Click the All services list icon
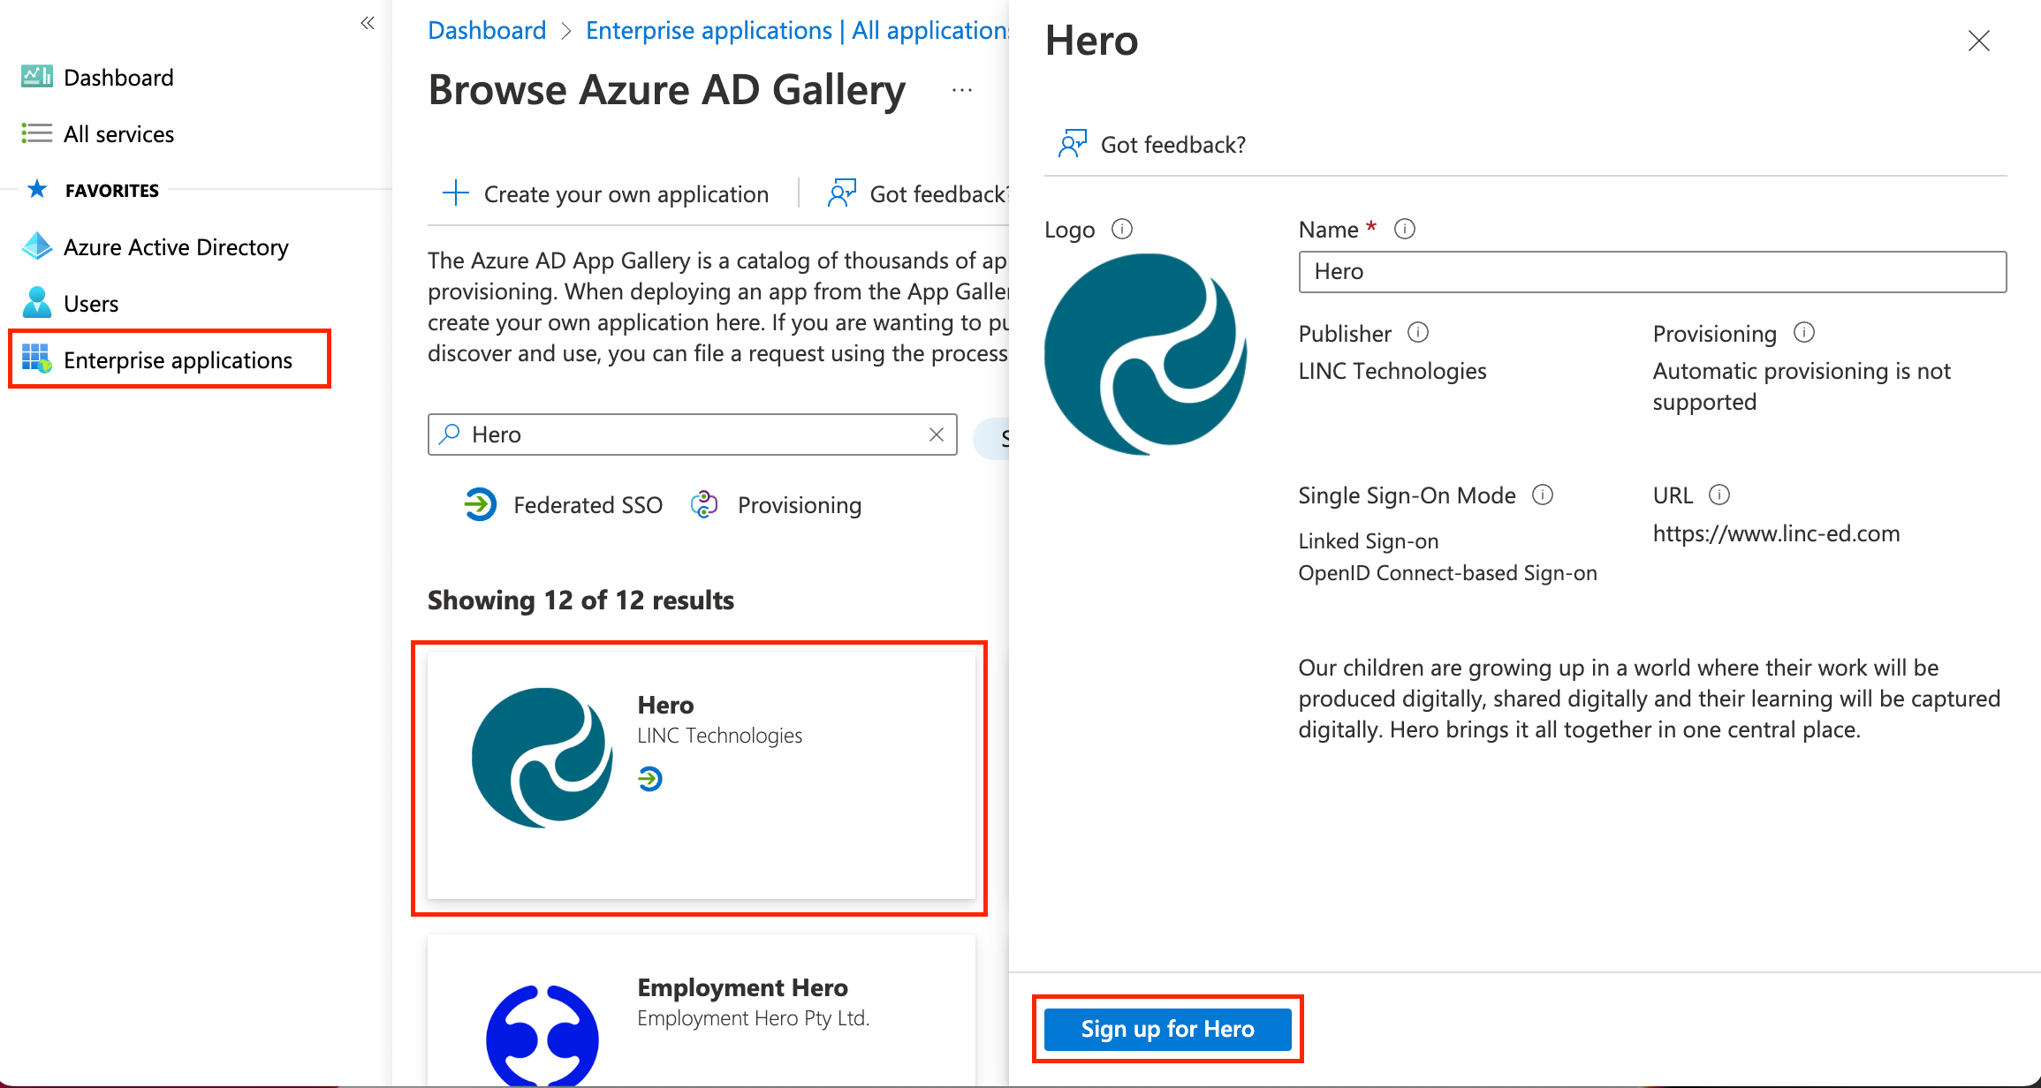The width and height of the screenshot is (2041, 1088). tap(36, 133)
